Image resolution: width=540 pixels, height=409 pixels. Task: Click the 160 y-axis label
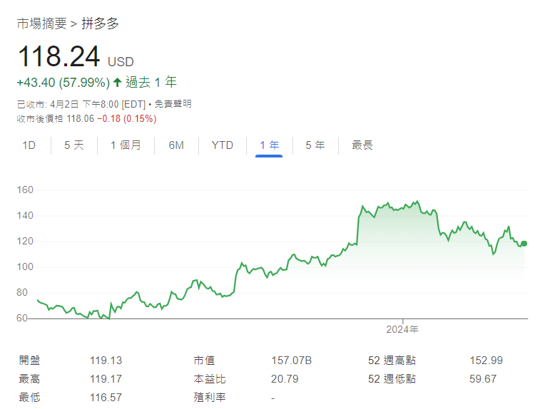[25, 190]
